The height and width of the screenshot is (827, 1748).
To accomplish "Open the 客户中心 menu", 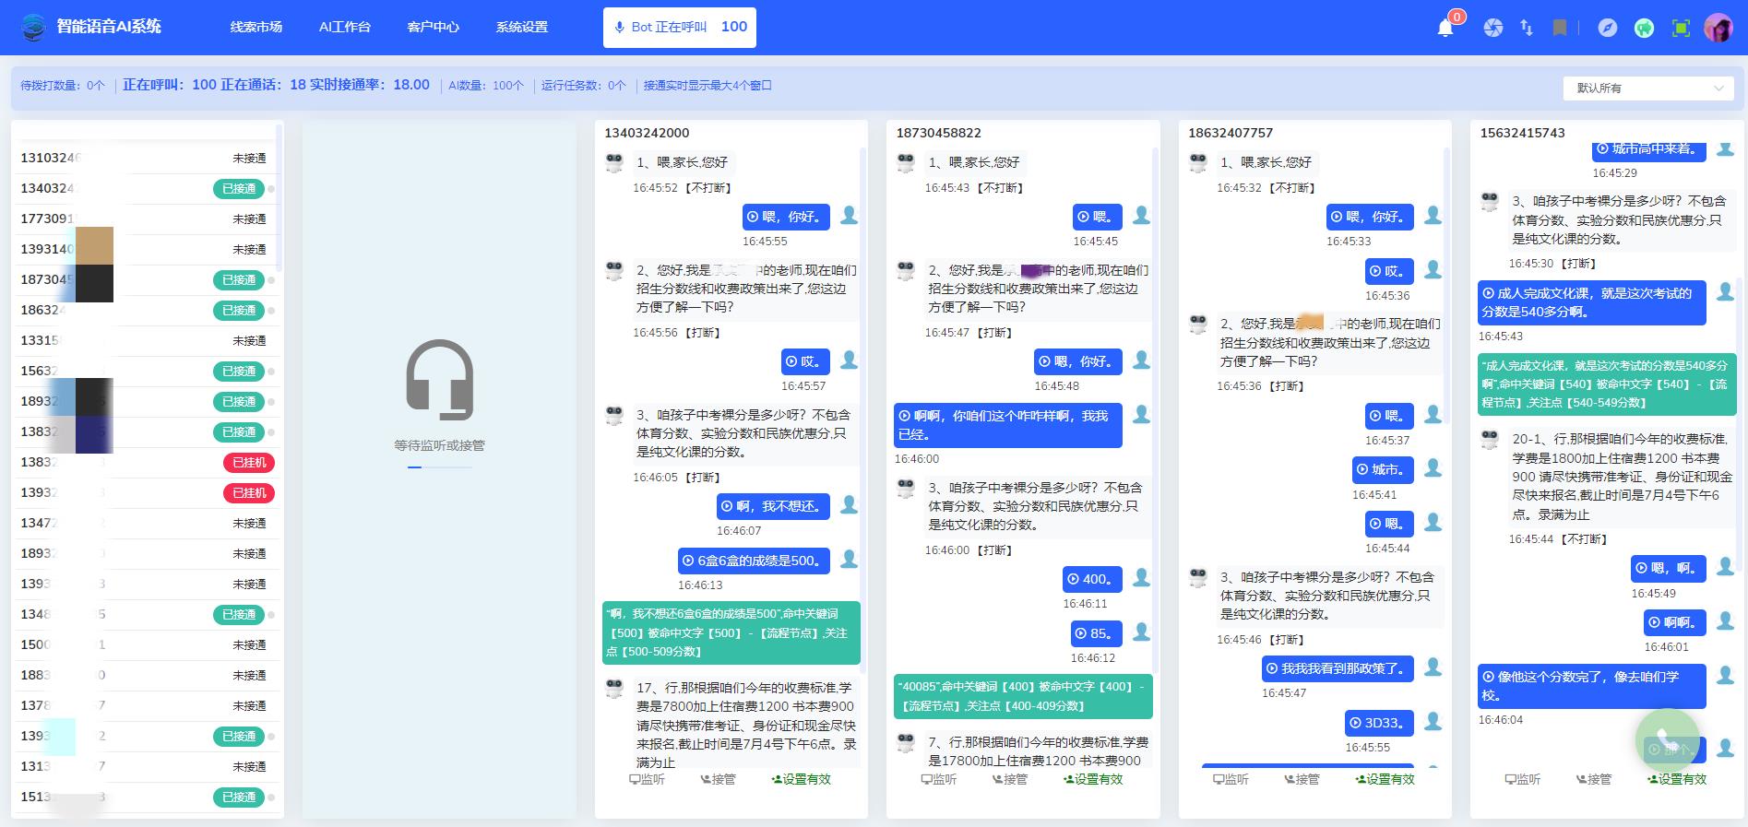I will pyautogui.click(x=434, y=27).
